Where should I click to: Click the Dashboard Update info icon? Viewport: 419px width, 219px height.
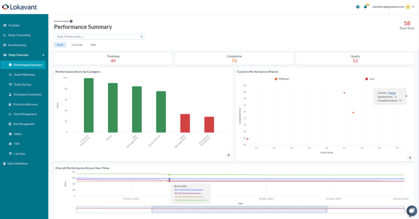click(x=71, y=21)
